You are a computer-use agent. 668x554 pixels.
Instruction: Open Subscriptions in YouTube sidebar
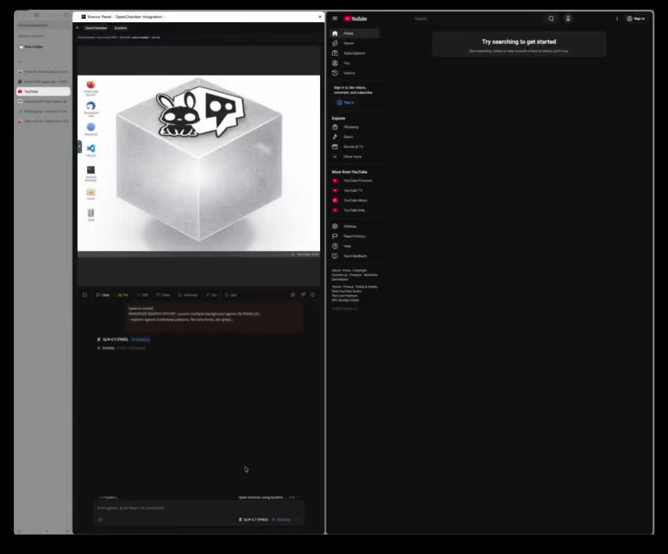(354, 54)
